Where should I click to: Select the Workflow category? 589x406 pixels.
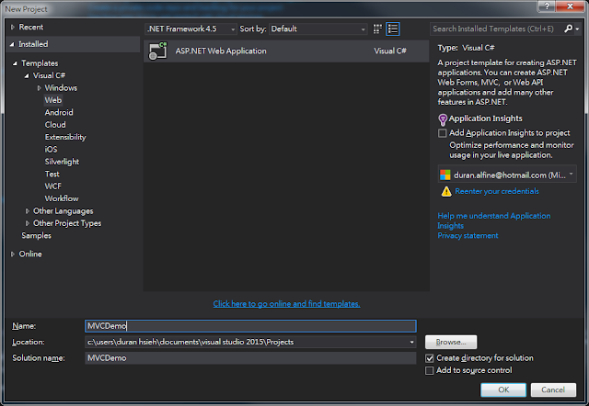[62, 198]
